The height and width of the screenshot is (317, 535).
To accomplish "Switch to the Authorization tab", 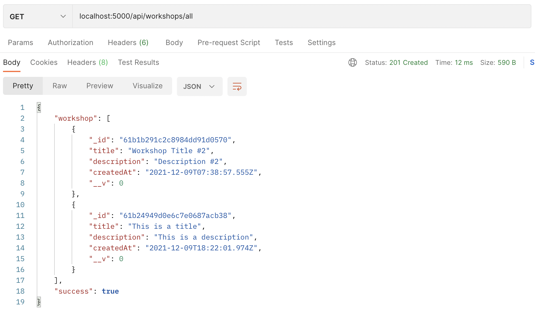I will [x=70, y=43].
